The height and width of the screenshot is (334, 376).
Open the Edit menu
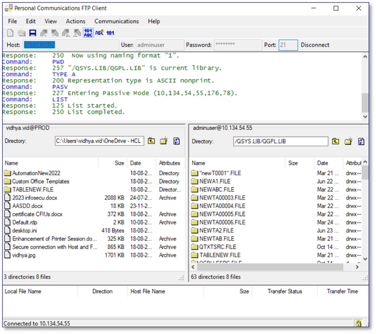point(31,21)
